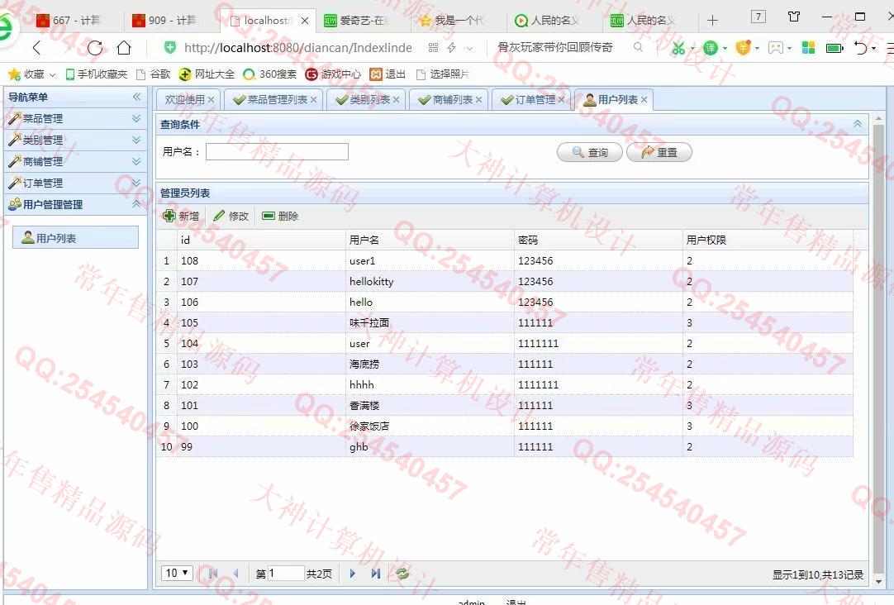Click the address bar search magnifier
The height and width of the screenshot is (605, 894).
pos(638,47)
